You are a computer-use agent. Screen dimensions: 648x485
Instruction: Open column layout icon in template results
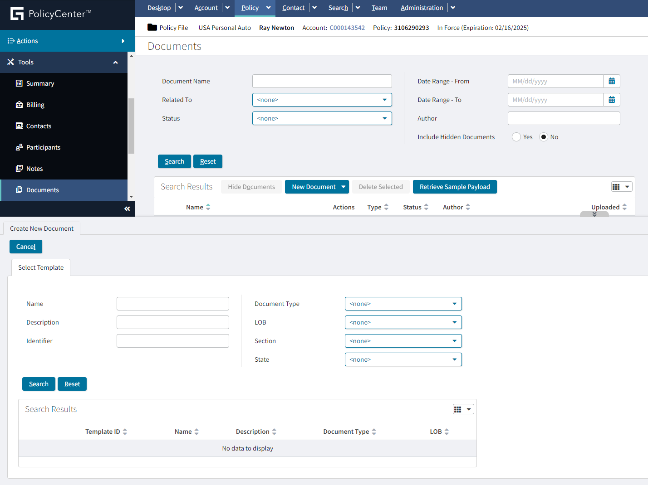tap(463, 409)
